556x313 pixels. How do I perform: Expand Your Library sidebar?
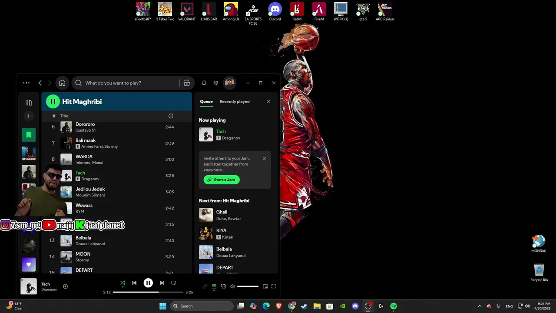point(29,103)
